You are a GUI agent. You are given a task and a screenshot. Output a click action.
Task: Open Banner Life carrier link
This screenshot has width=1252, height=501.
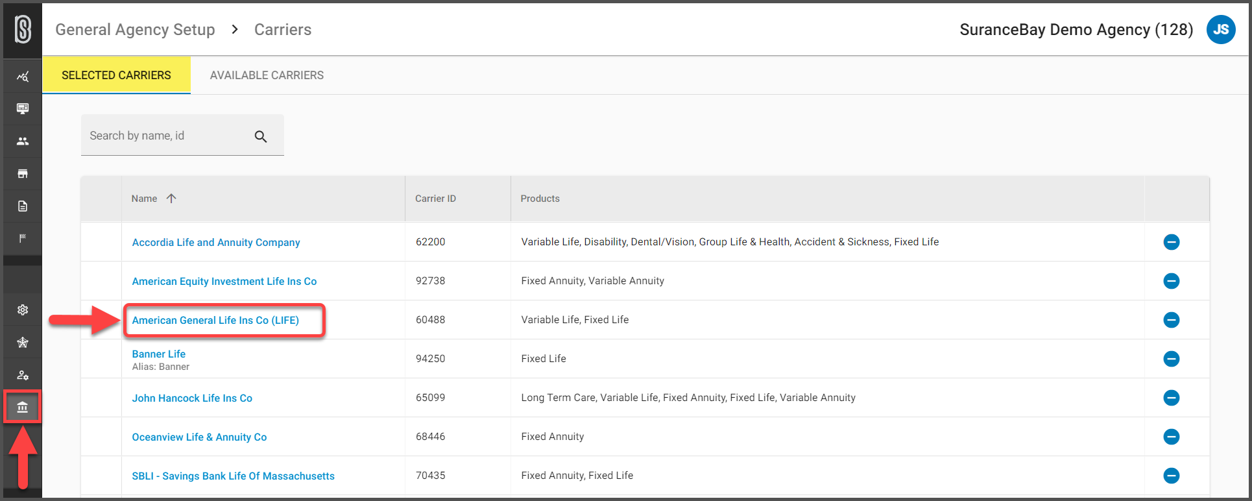[x=159, y=354]
